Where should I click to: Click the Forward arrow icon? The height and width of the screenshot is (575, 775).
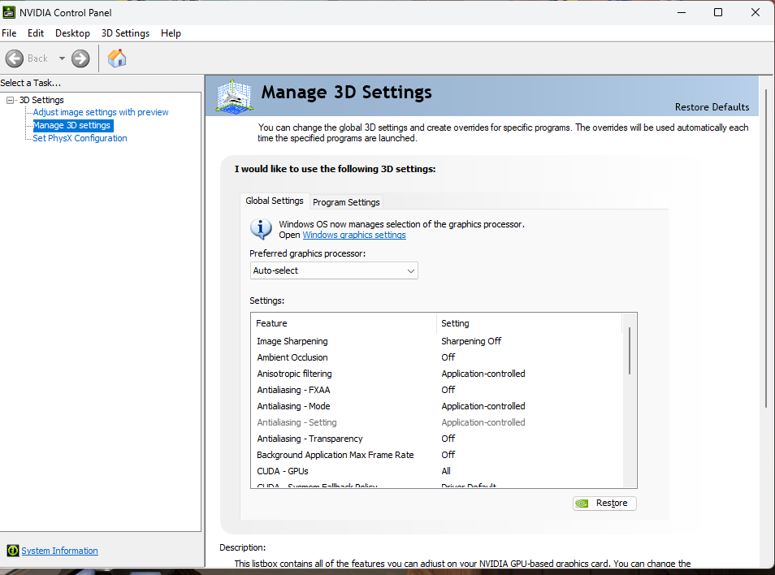80,58
